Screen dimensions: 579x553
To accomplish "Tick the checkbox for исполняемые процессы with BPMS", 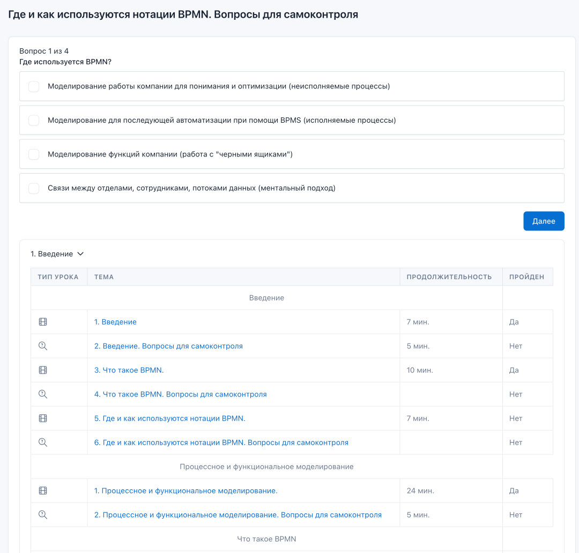I will [x=34, y=120].
